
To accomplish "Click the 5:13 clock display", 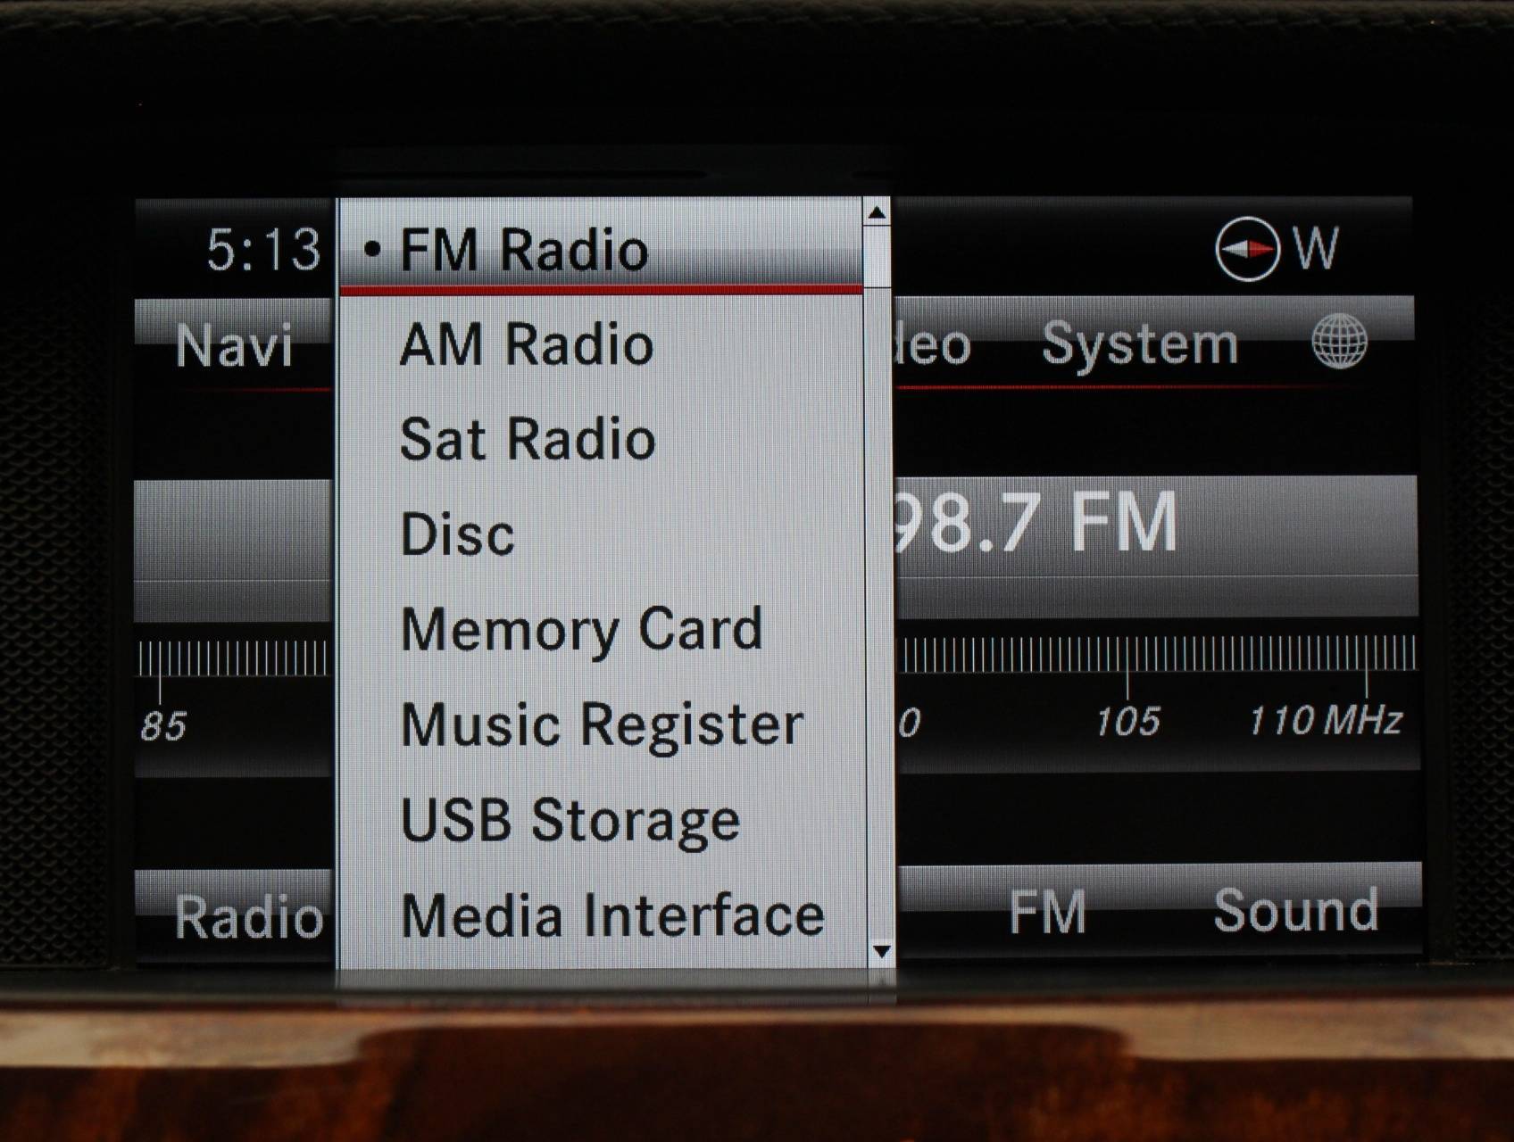I will click(x=262, y=249).
